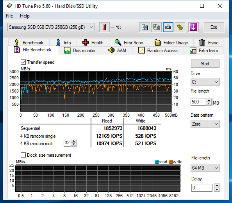Click the Exit button
This screenshot has width=232, height=203.
214,27
